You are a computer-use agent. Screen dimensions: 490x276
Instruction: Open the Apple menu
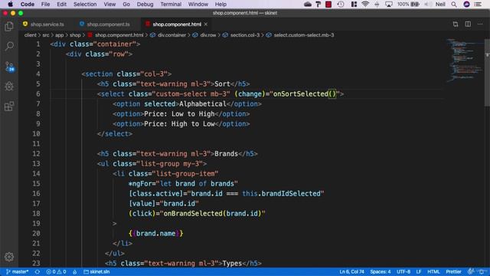click(10, 4)
